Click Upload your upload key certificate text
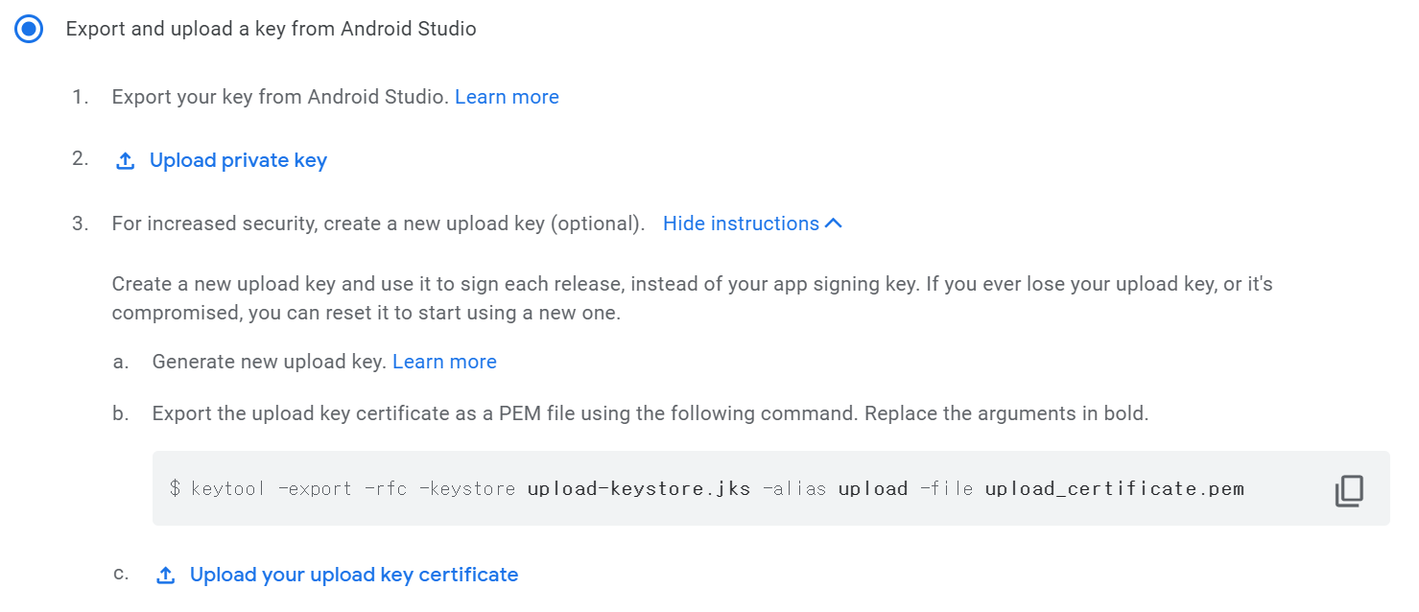1419x612 pixels. 354,575
